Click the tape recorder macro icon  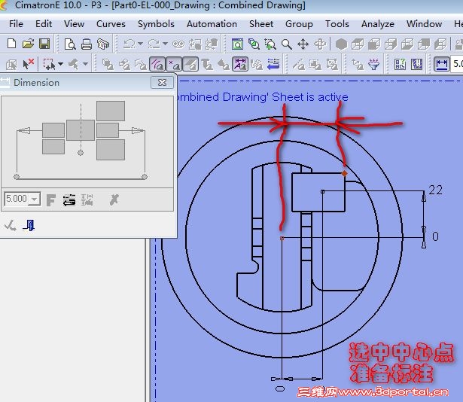pyautogui.click(x=178, y=44)
